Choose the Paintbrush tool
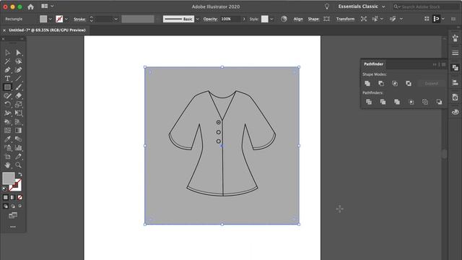 (x=18, y=87)
